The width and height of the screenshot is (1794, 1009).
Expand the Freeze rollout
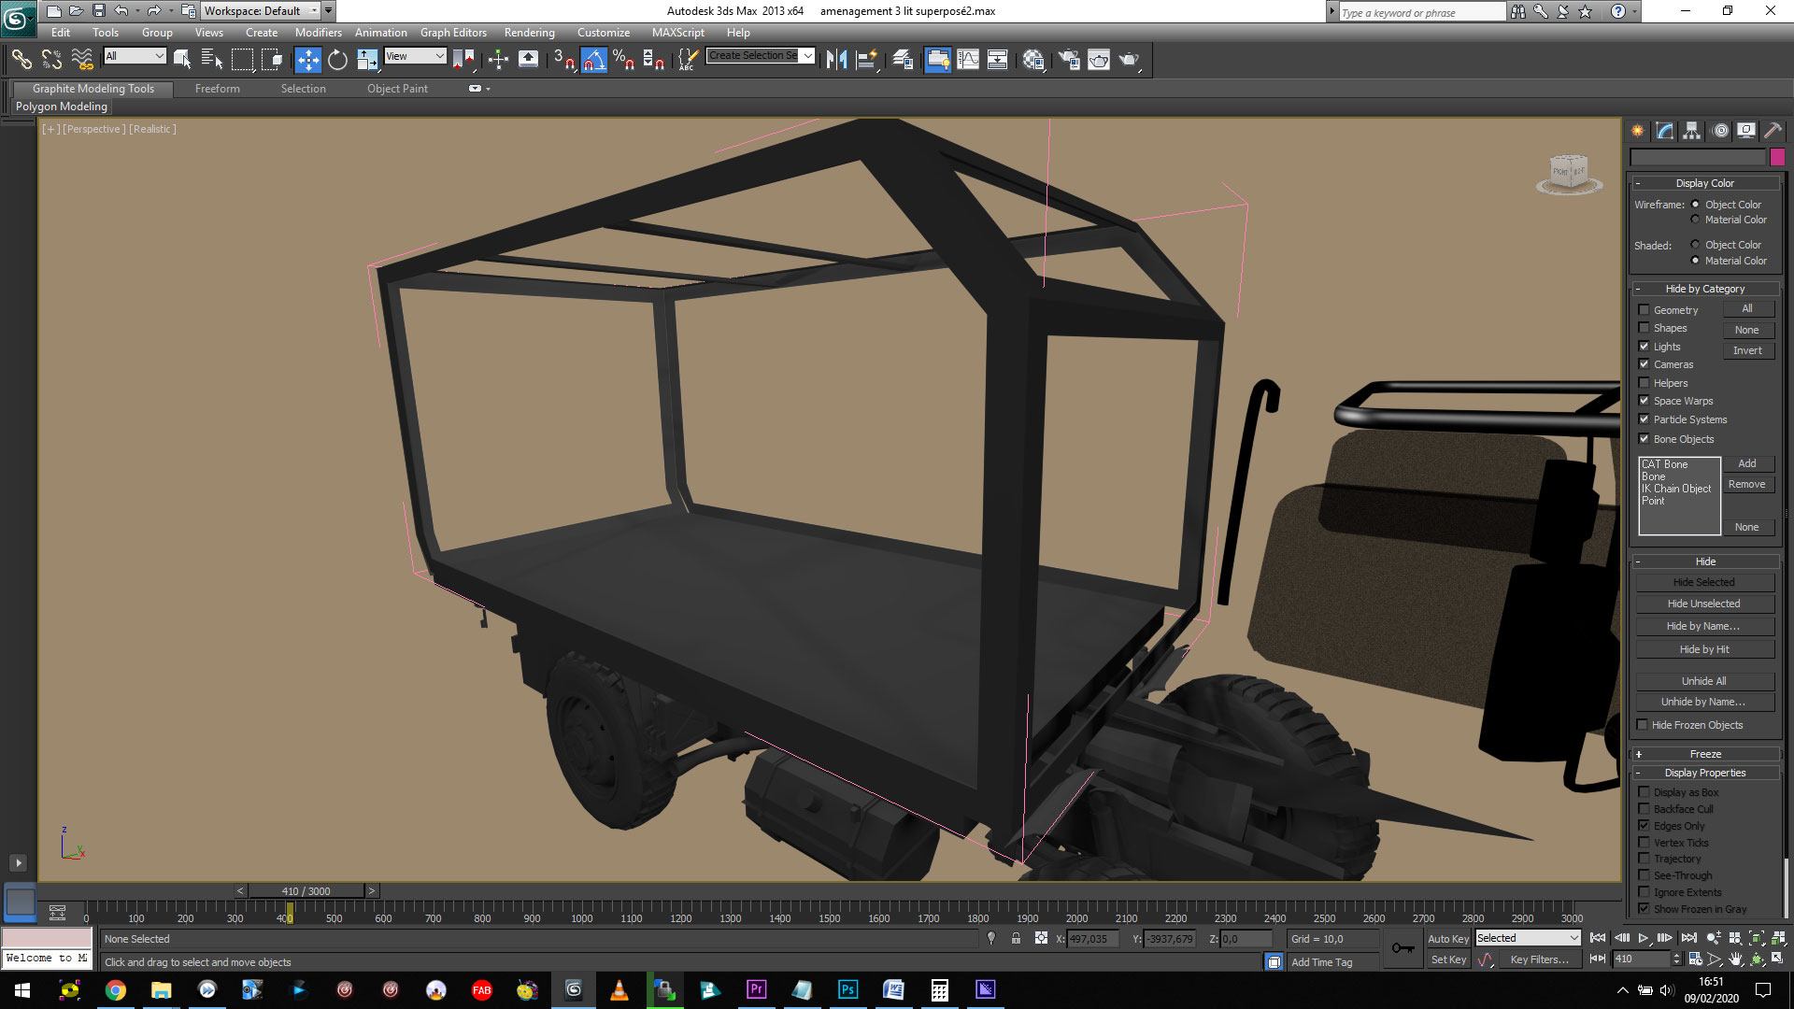[1704, 754]
